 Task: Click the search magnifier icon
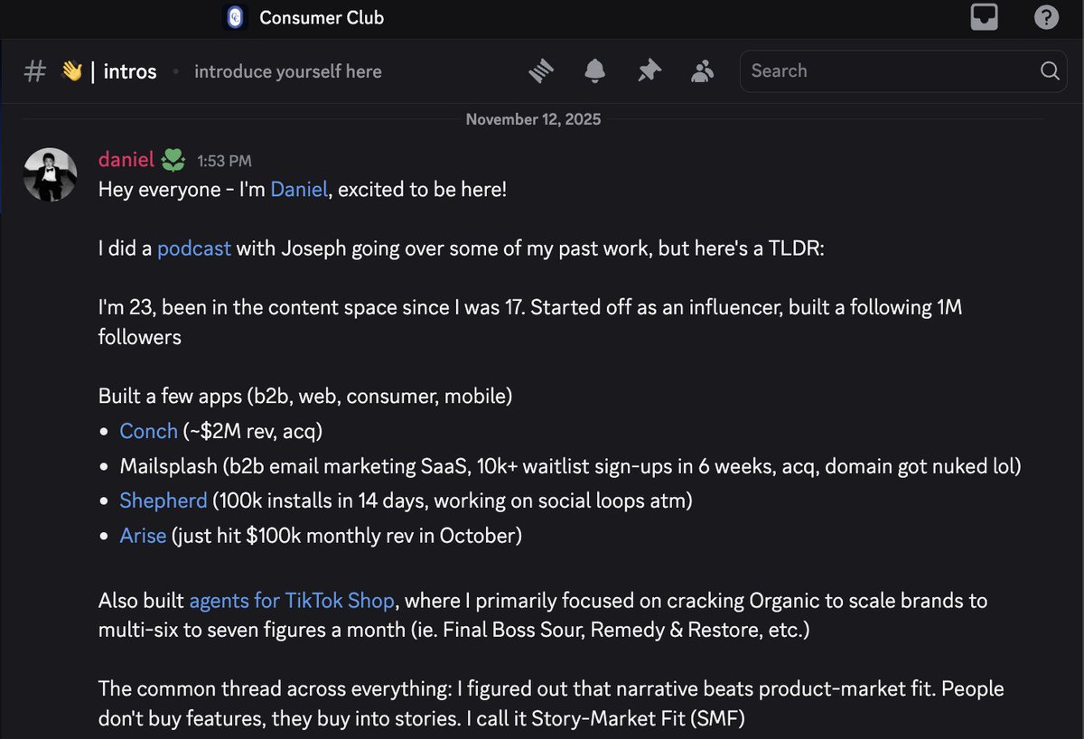pos(1049,71)
